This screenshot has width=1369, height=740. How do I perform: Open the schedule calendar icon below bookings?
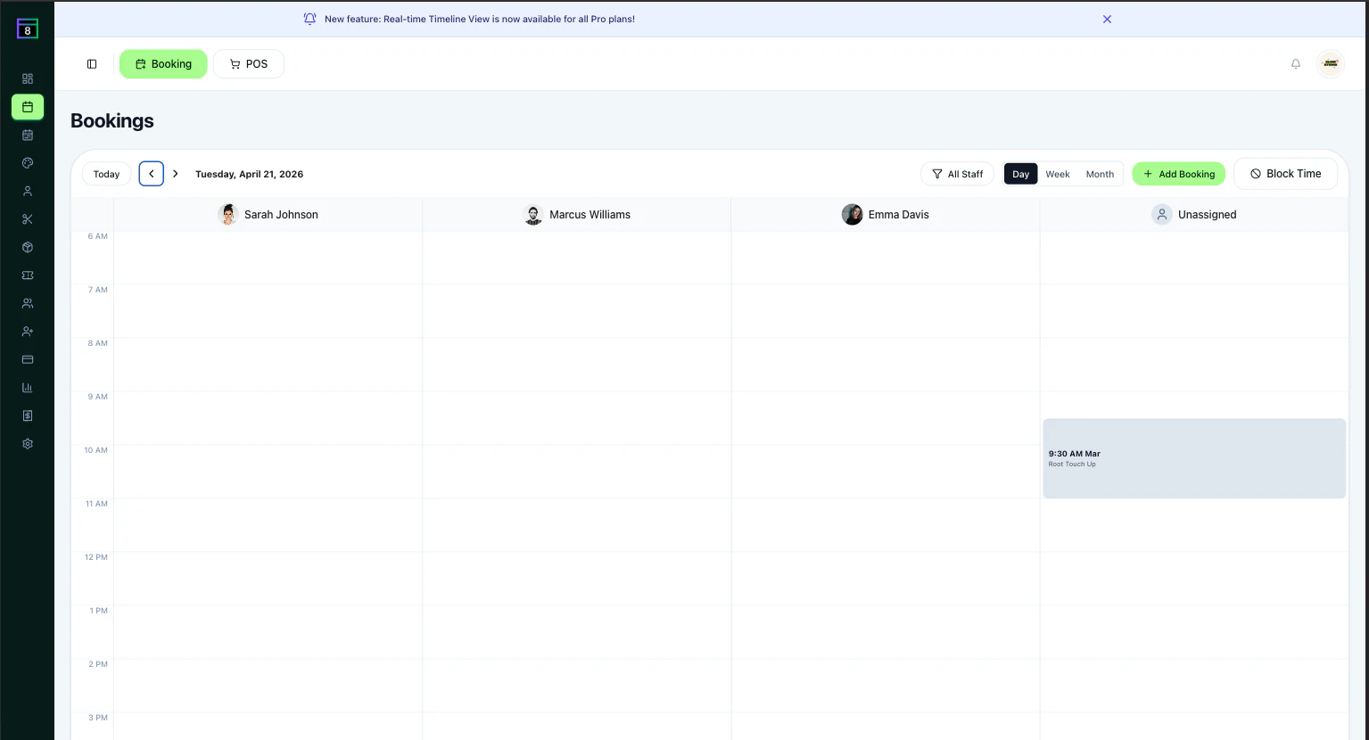[x=28, y=135]
